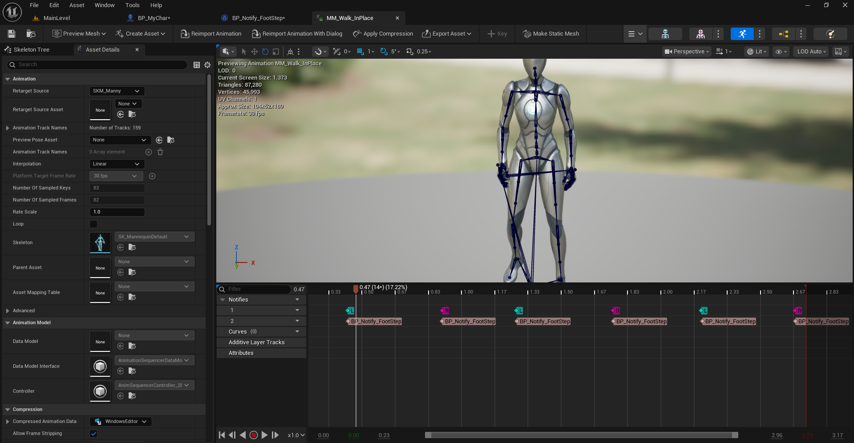Step one frame forward

275,435
